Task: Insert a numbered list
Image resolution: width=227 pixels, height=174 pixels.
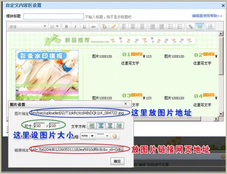Action: pyautogui.click(x=180, y=27)
